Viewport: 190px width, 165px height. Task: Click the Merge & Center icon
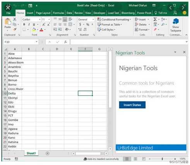point(70,24)
